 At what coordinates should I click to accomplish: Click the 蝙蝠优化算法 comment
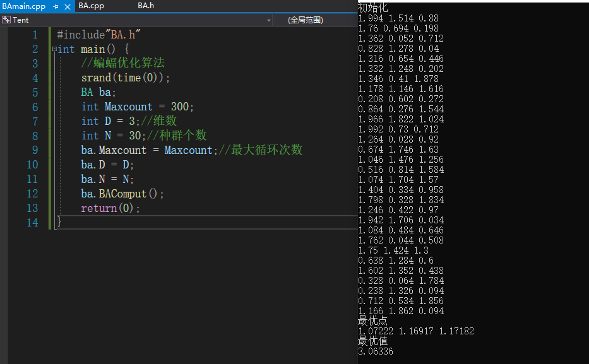coord(129,64)
